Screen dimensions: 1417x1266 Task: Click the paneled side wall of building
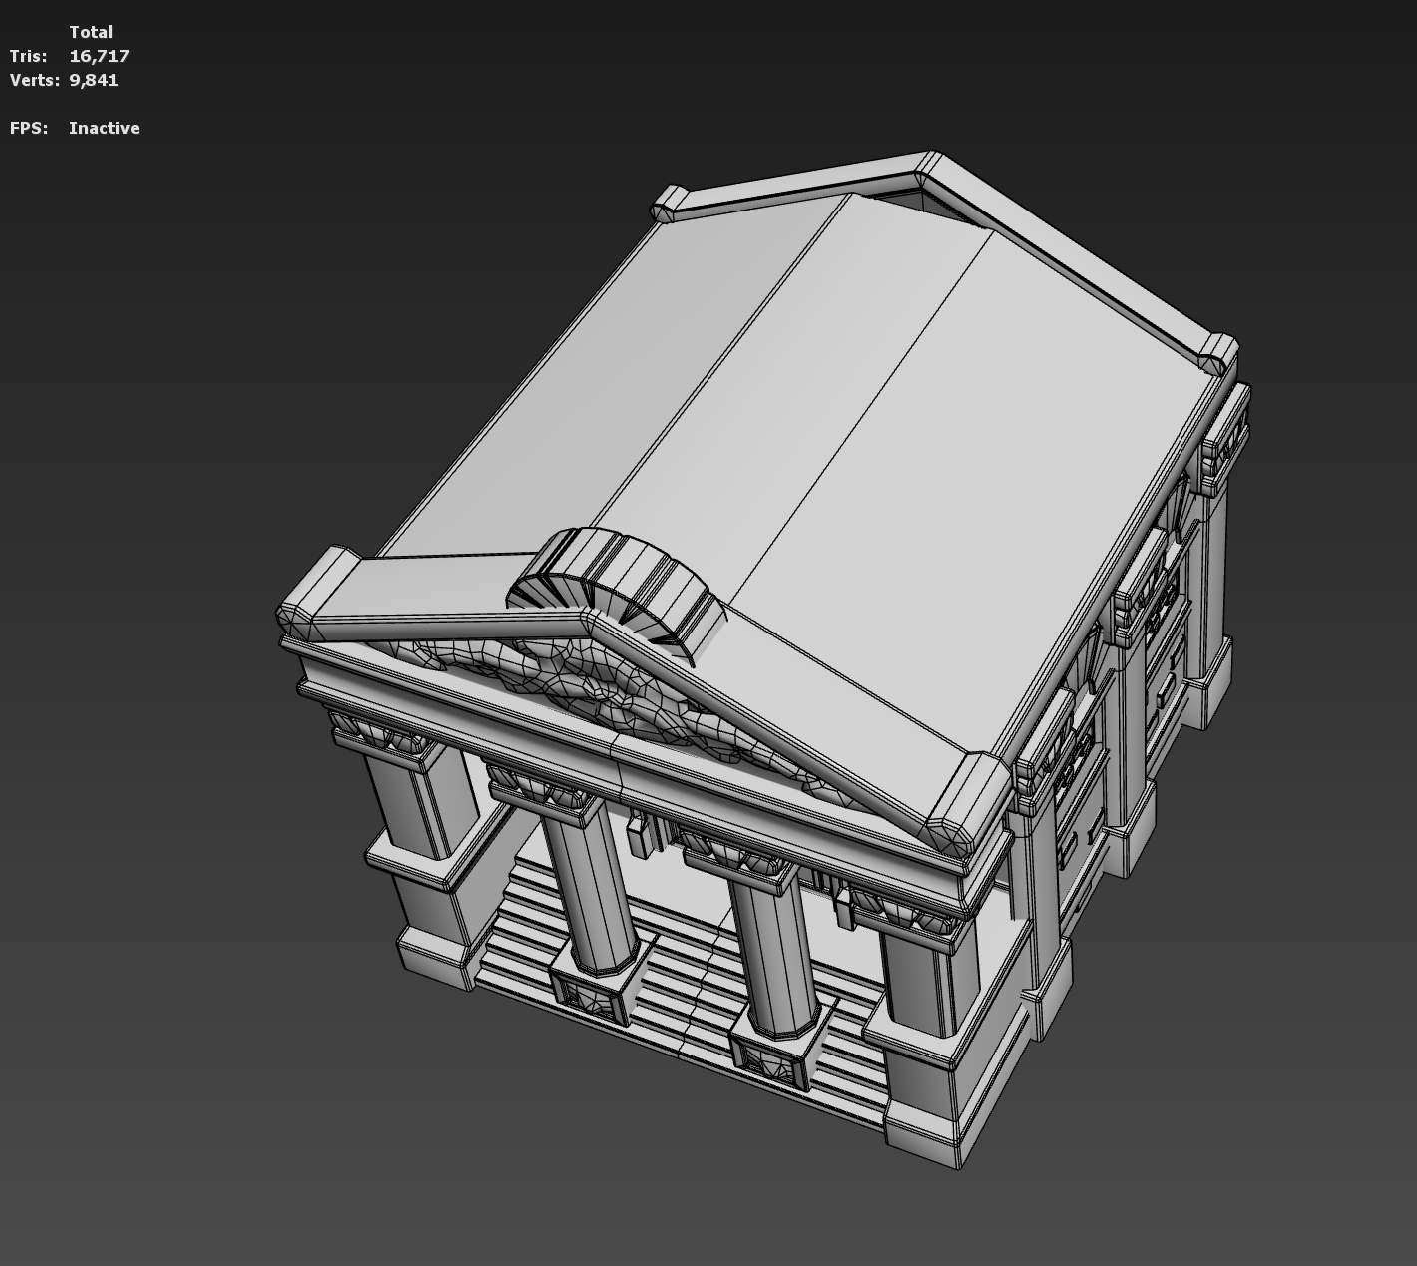1128,698
